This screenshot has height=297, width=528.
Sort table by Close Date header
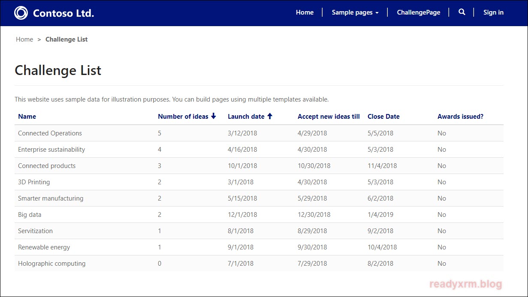(383, 117)
